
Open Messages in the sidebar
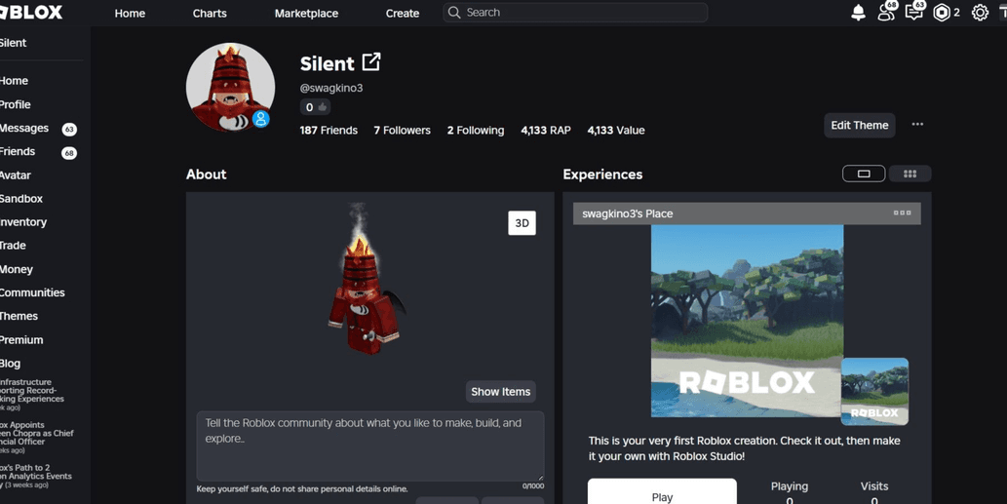[x=24, y=128]
